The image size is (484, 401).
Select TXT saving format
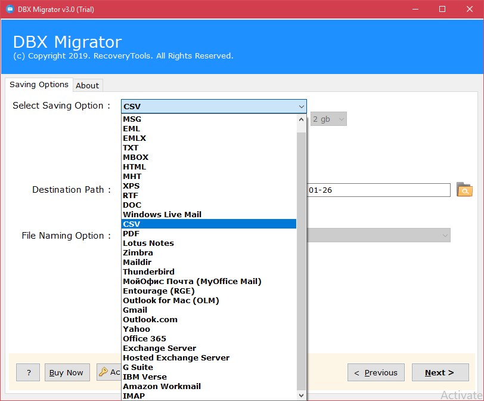[x=209, y=147]
